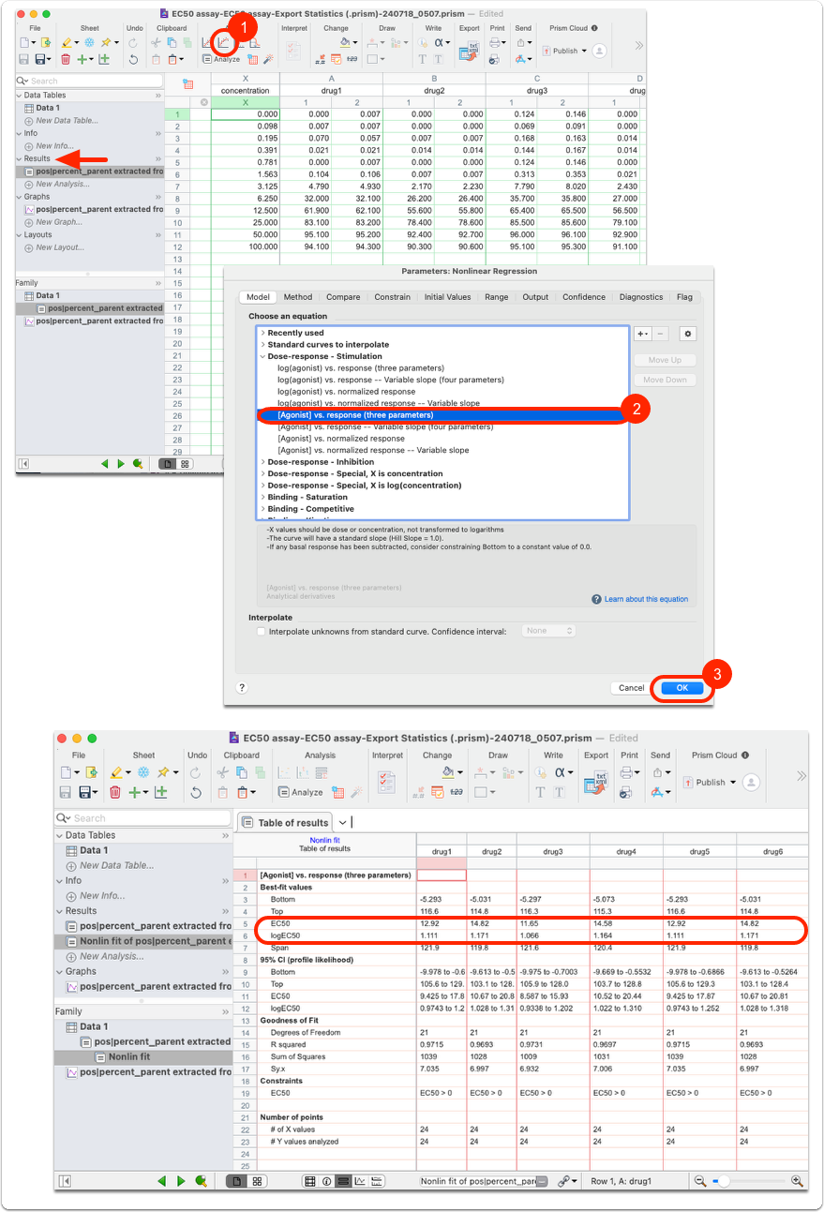824x1212 pixels.
Task: Open the Diagnostics tab in Parameters dialog
Action: [641, 297]
